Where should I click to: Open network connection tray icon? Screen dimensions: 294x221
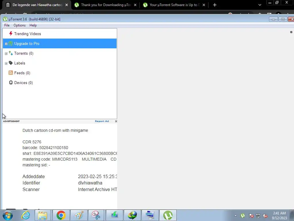click(x=258, y=216)
